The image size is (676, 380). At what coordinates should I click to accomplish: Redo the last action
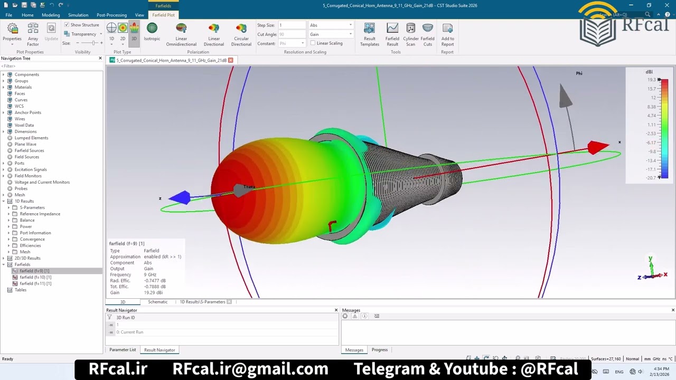coord(61,5)
